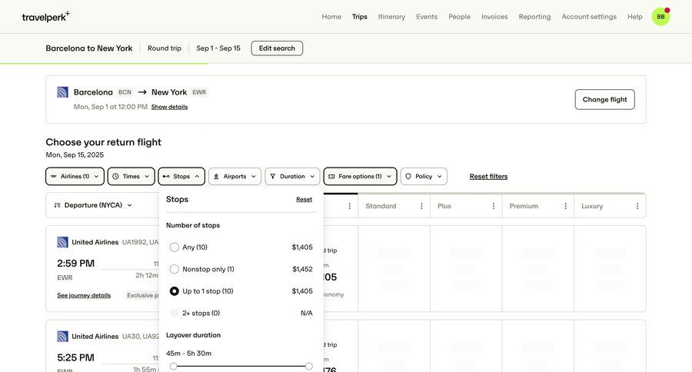This screenshot has height=372, width=692.
Task: Select Nonstop only (1) radio button
Action: pos(175,269)
